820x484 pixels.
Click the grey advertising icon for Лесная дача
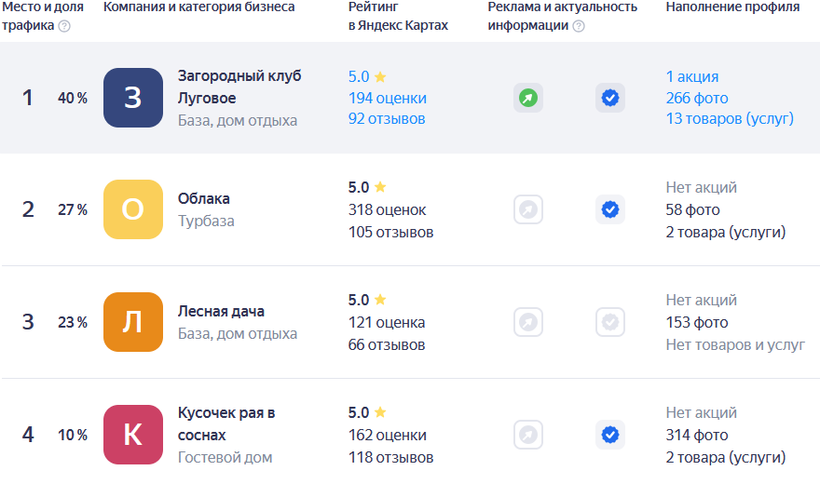tap(528, 322)
